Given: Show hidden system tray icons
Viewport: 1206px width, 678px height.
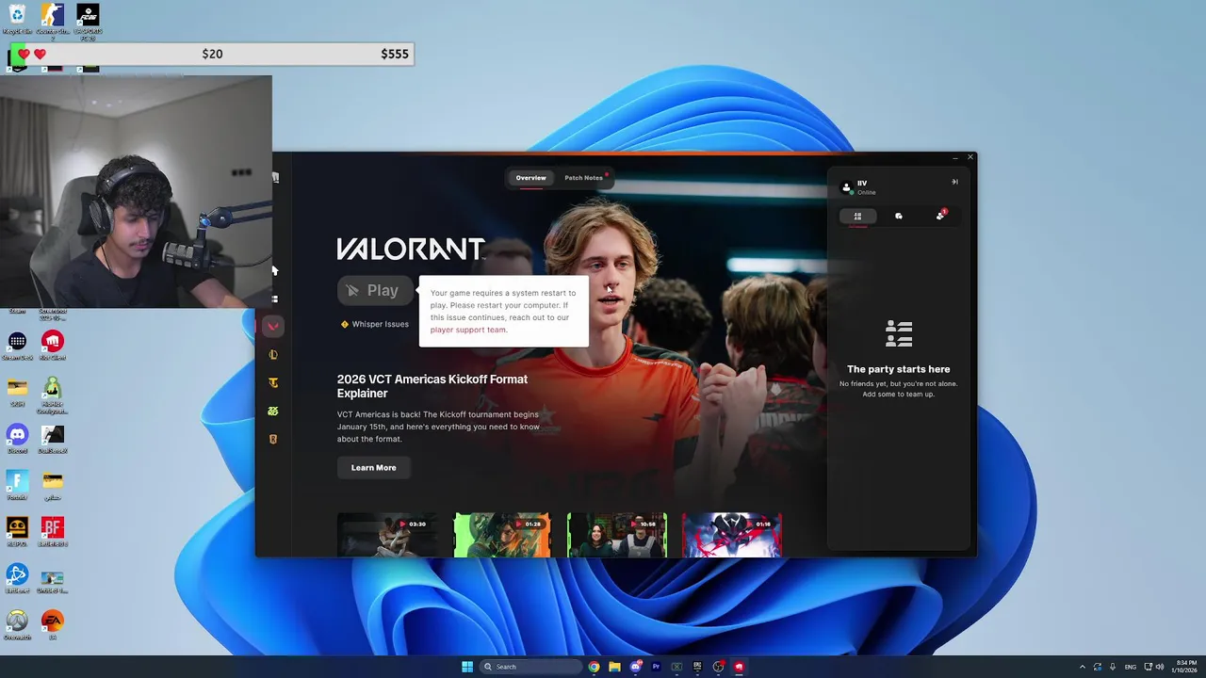Looking at the screenshot, I should pyautogui.click(x=1082, y=667).
